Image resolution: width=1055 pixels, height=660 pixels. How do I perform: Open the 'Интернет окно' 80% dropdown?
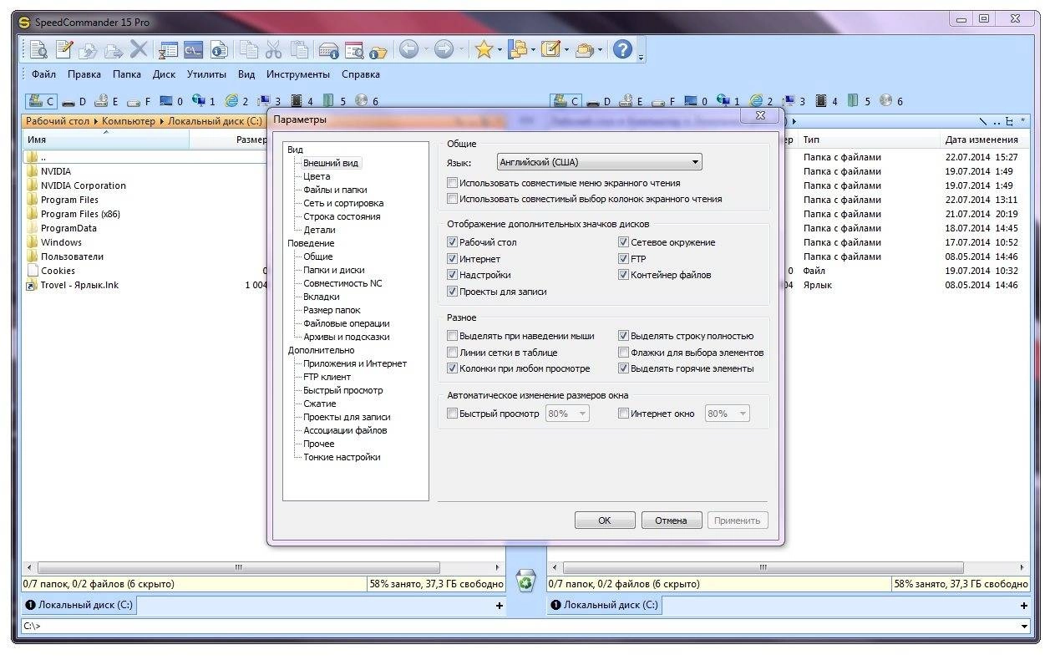pyautogui.click(x=727, y=414)
